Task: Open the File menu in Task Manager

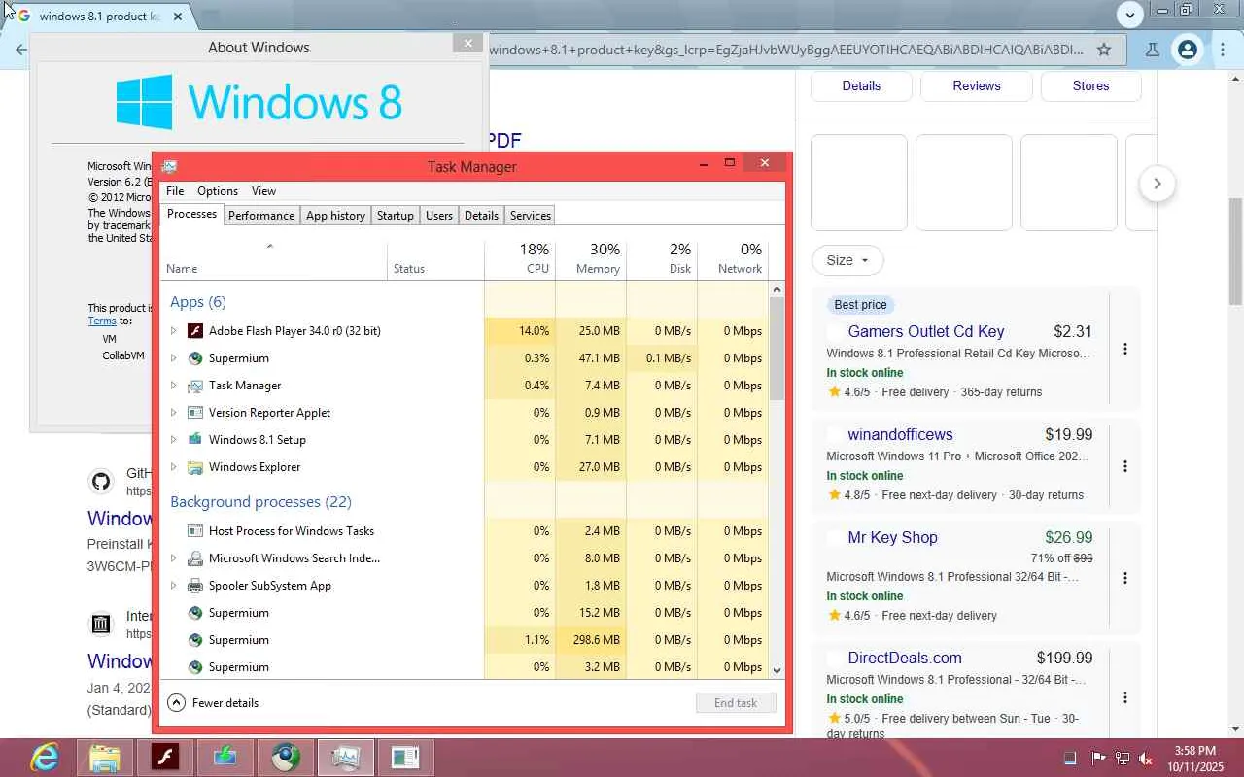Action: tap(175, 191)
